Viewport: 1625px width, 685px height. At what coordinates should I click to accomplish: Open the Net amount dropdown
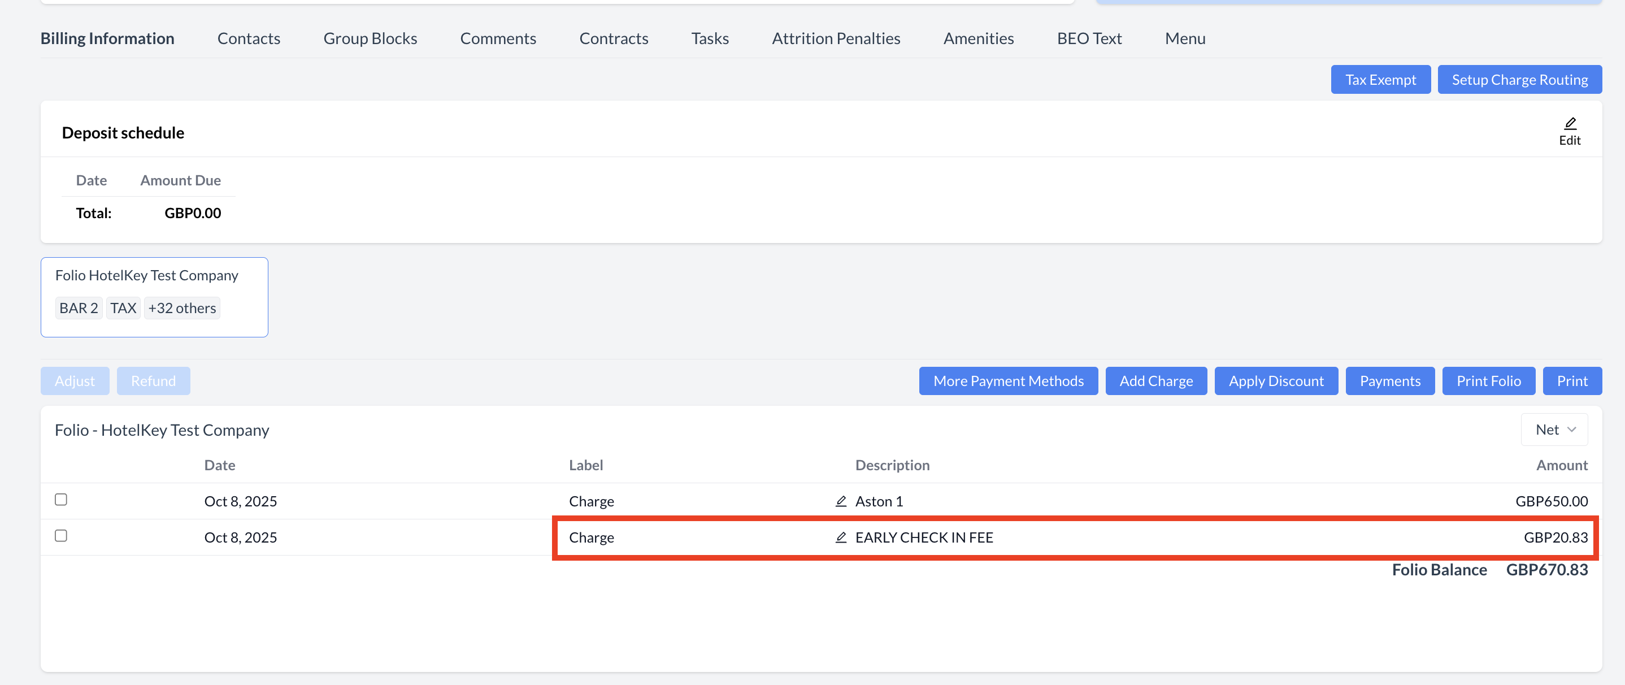(x=1554, y=430)
